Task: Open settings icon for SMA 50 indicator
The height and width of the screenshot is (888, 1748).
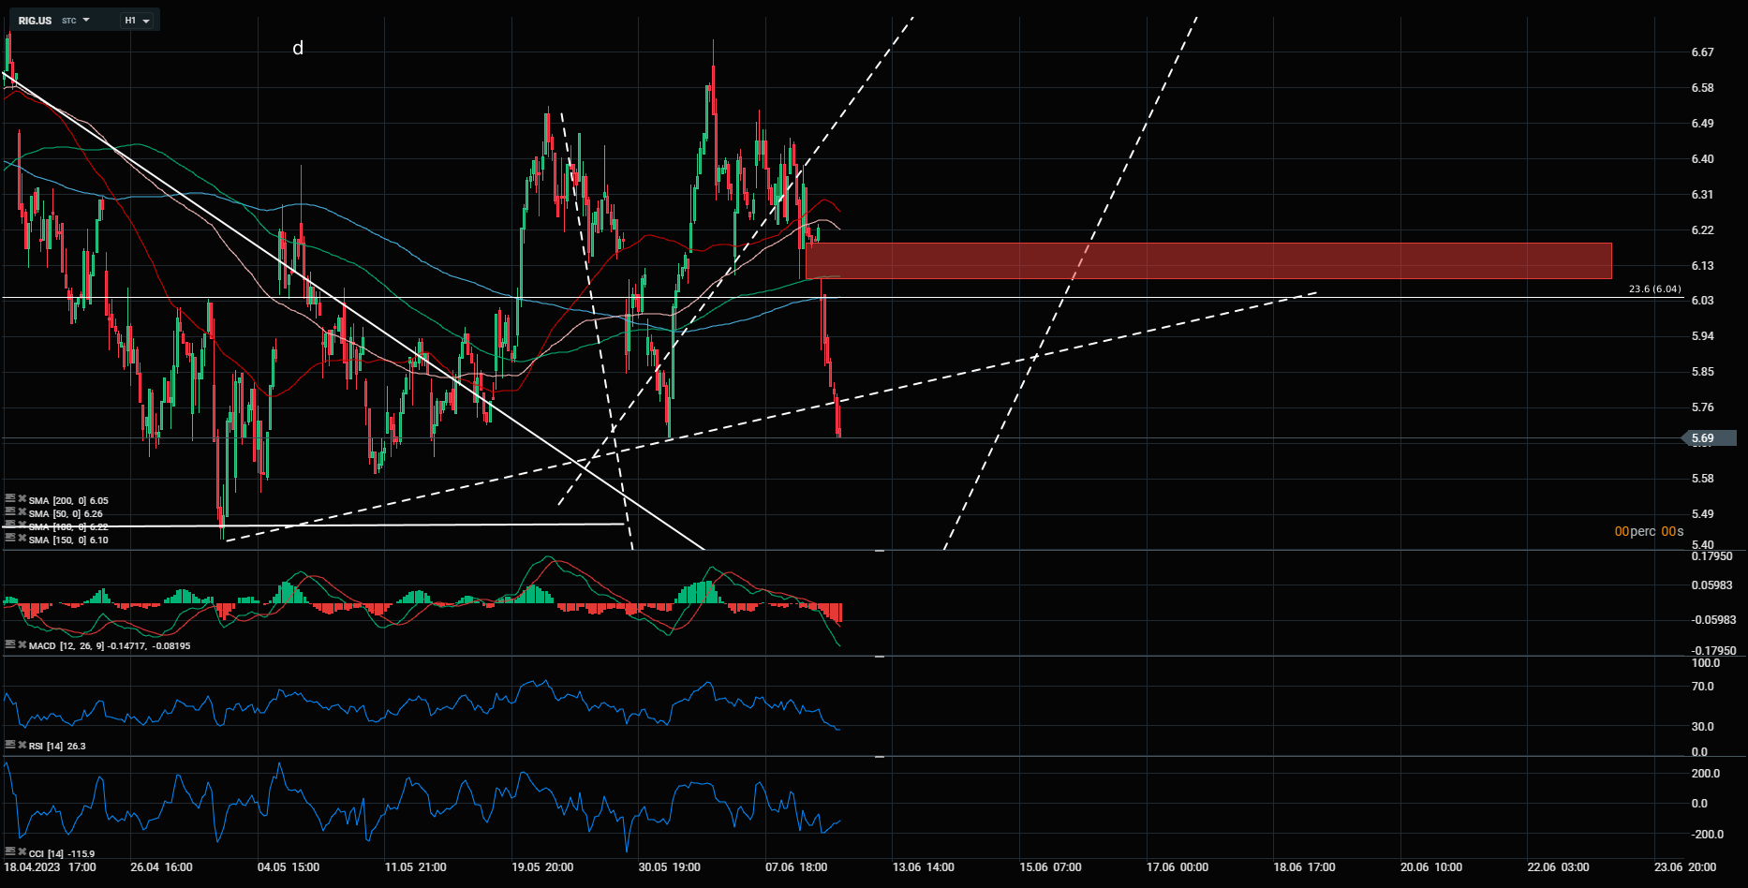Action: 10,512
